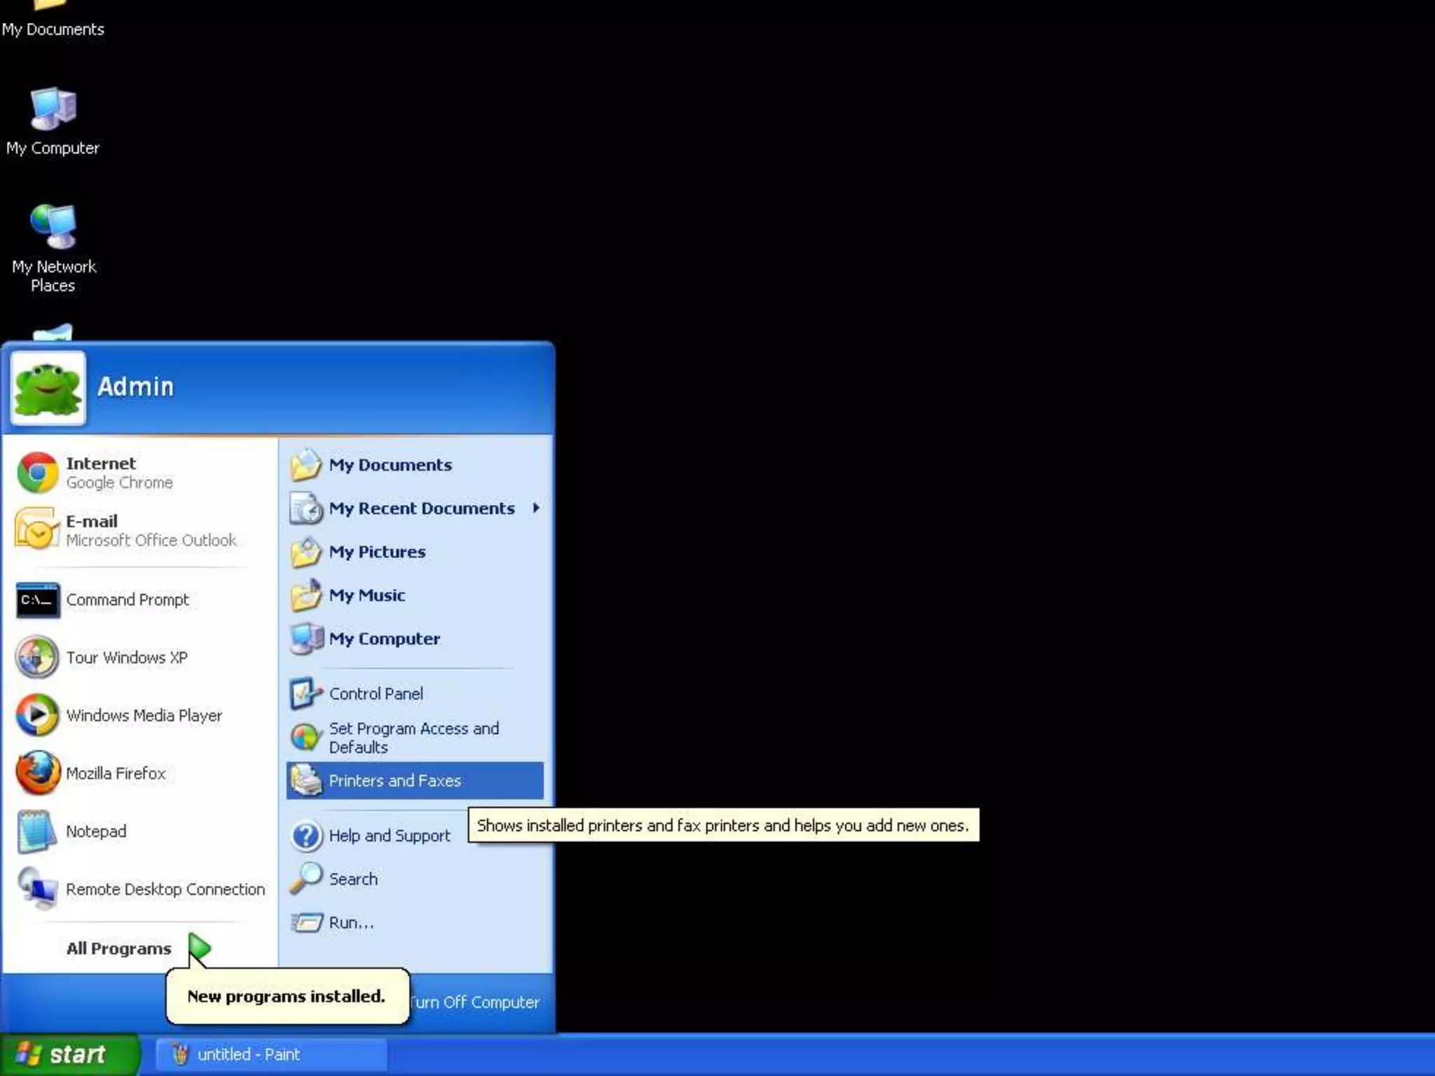Expand My Recent Documents submenu arrow
This screenshot has height=1076, width=1435.
tap(536, 508)
